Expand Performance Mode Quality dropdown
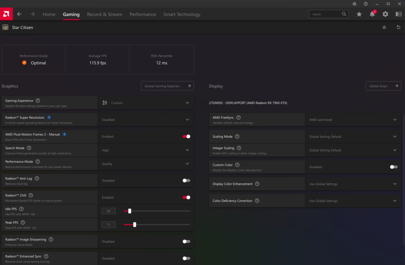This screenshot has width=405, height=265. (146, 164)
